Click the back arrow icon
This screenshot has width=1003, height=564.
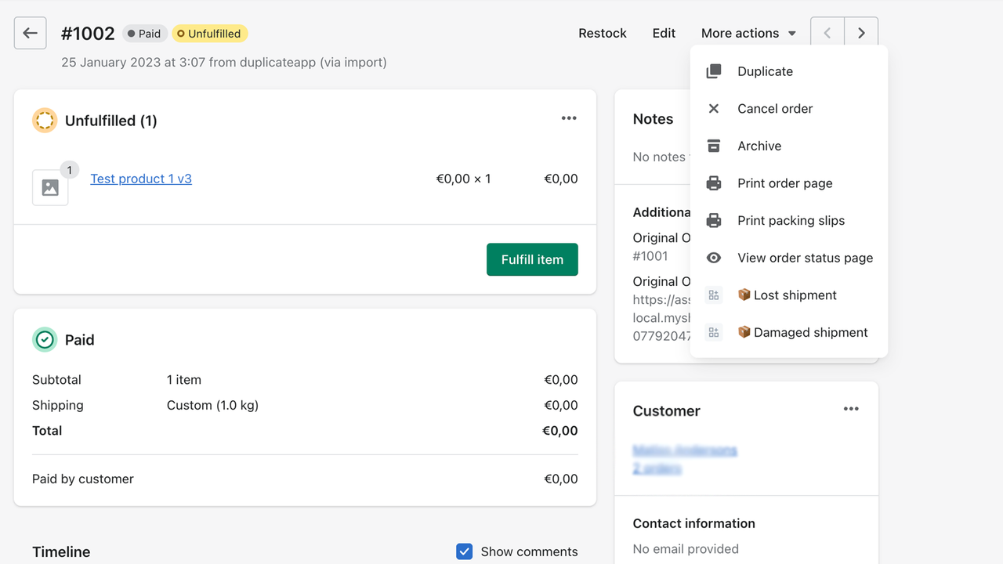click(x=30, y=33)
